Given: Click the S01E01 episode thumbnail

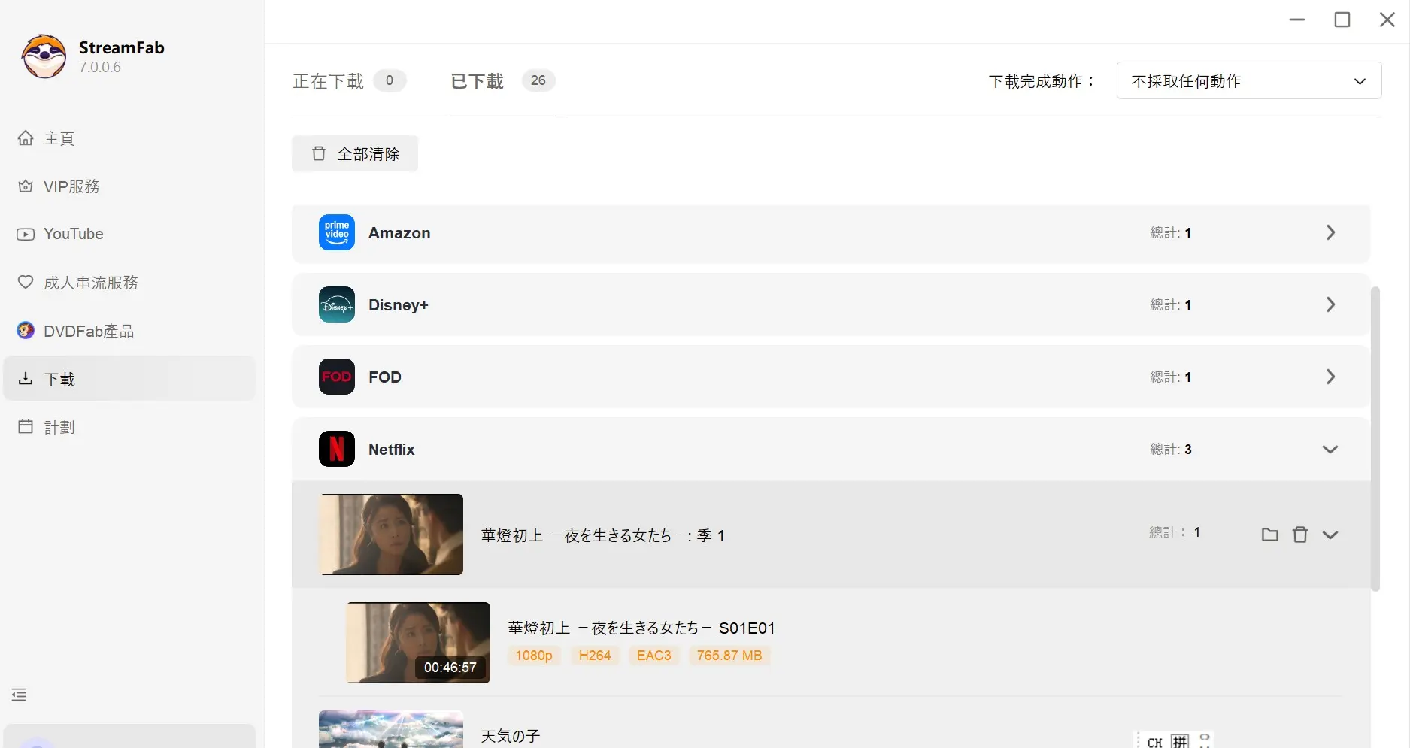Looking at the screenshot, I should [x=418, y=643].
